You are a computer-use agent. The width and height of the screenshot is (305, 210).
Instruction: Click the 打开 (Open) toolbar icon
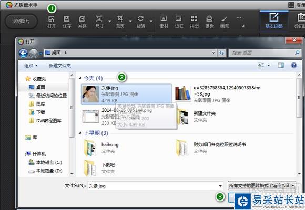[52, 22]
